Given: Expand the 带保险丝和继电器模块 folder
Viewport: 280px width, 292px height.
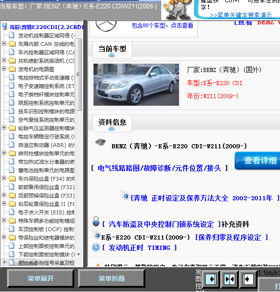Looking at the screenshot, I should [4, 237].
